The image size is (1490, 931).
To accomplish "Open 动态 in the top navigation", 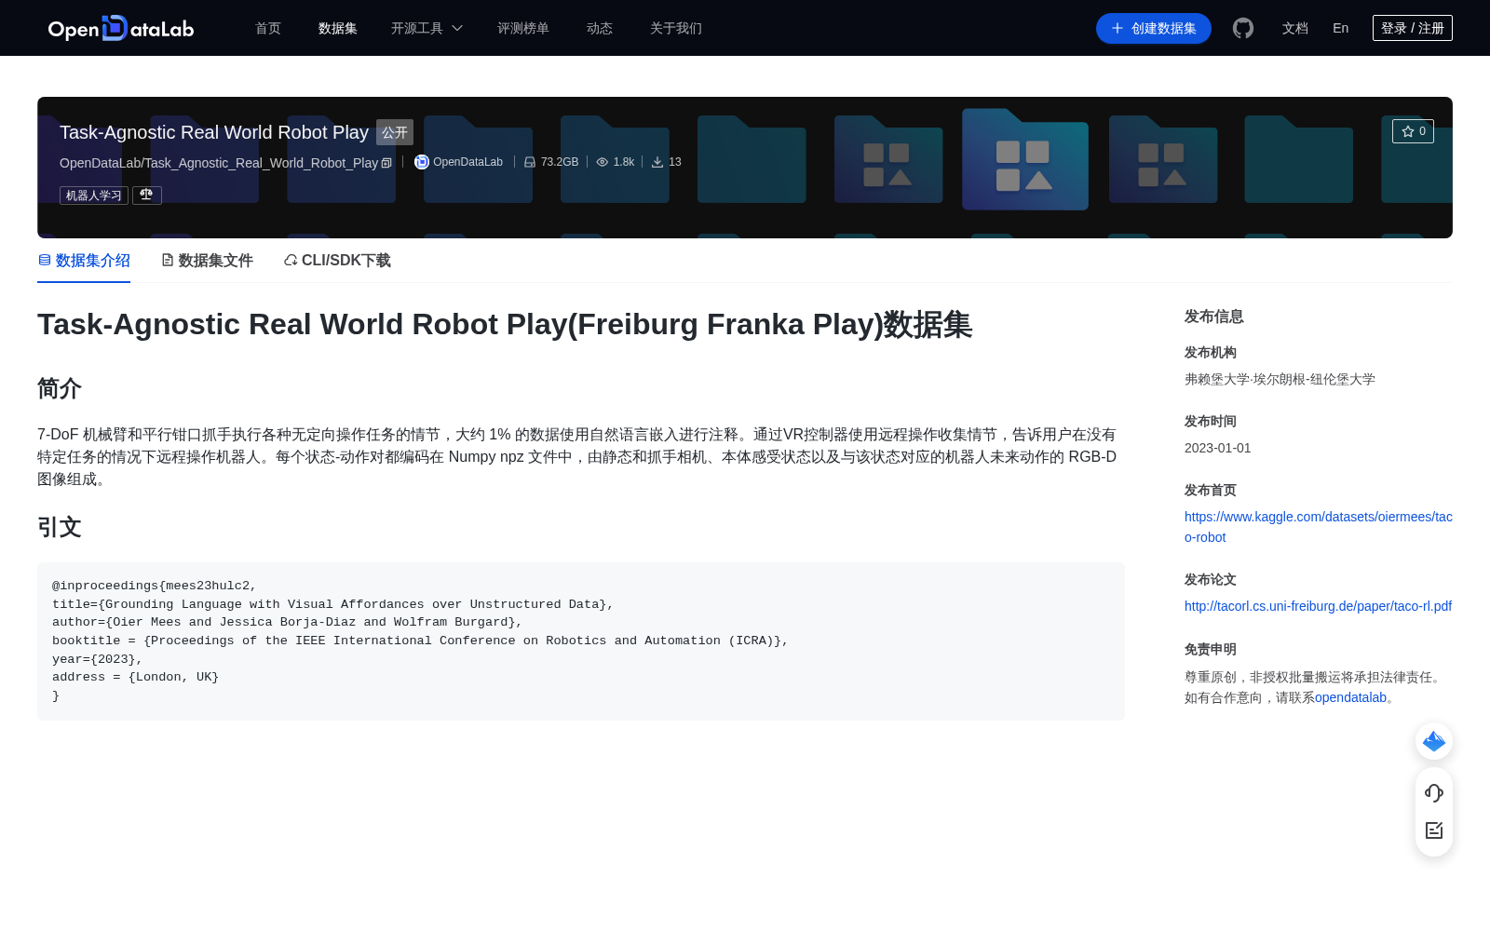I will [x=600, y=28].
